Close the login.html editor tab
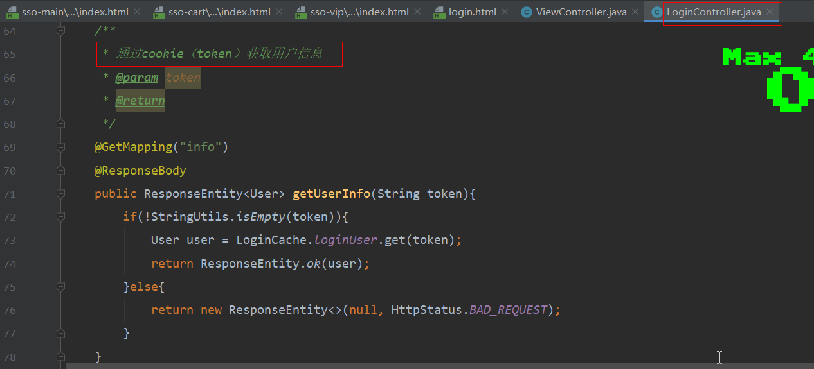The height and width of the screenshot is (369, 814). coord(504,12)
